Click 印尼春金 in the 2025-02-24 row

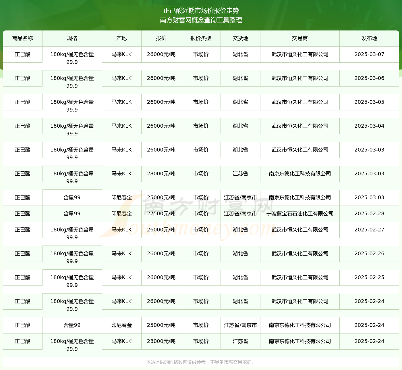[x=122, y=325]
